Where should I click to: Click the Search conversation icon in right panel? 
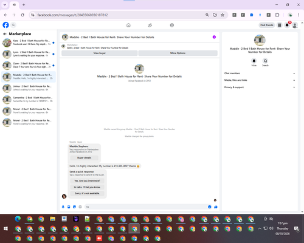tap(265, 61)
